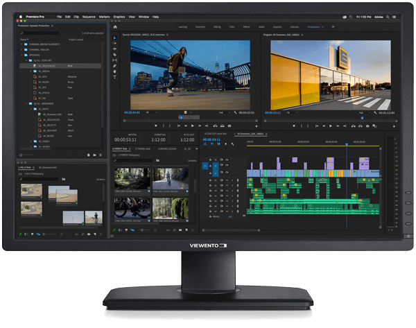Switch FOREST Ride bin to list view
This screenshot has height=328, width=416.
tap(120, 230)
